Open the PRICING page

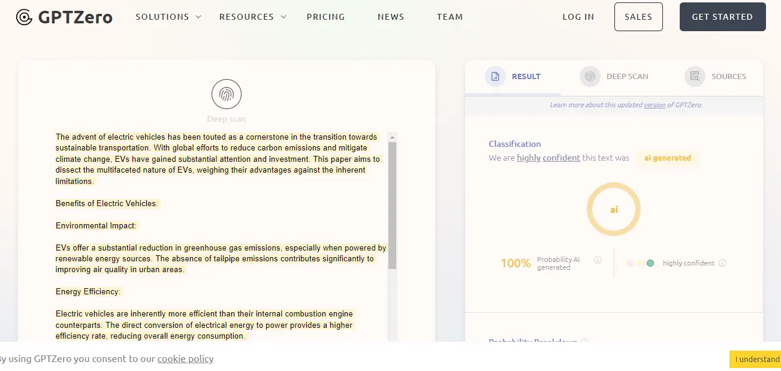point(325,17)
